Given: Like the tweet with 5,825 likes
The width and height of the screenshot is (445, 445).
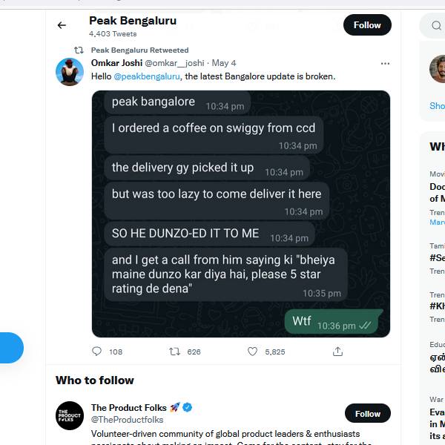Looking at the screenshot, I should point(252,352).
